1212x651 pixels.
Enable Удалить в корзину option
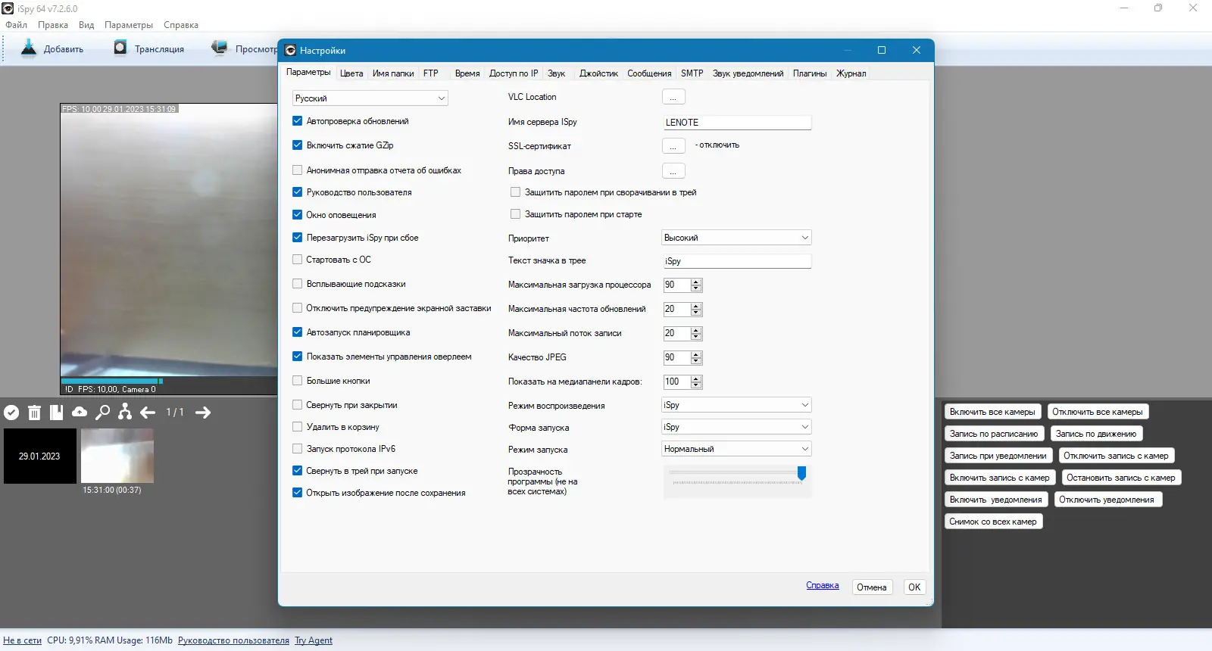298,427
